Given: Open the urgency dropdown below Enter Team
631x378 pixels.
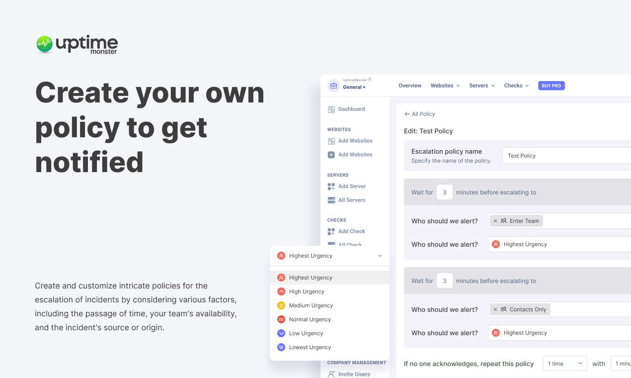Looking at the screenshot, I should click(x=559, y=244).
